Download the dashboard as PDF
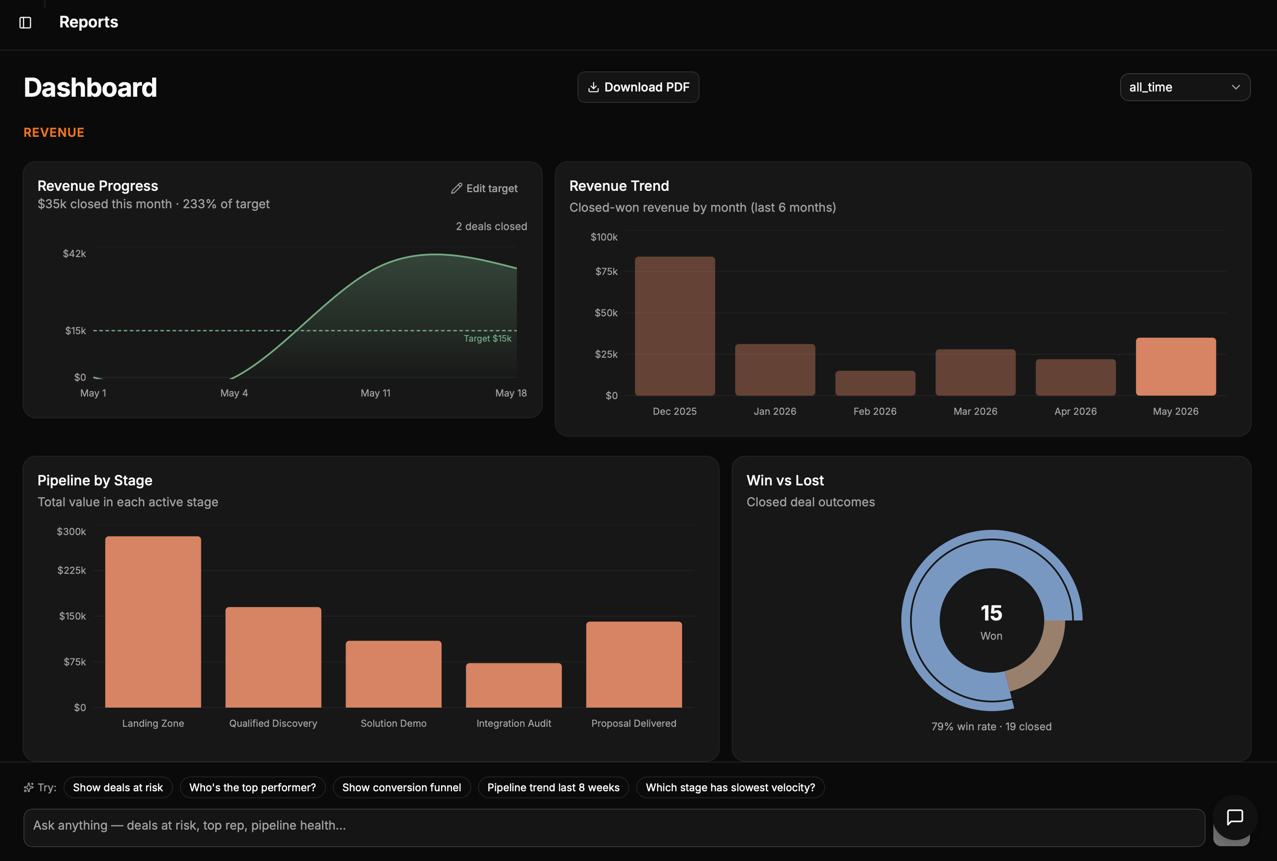Viewport: 1277px width, 861px height. click(x=638, y=87)
